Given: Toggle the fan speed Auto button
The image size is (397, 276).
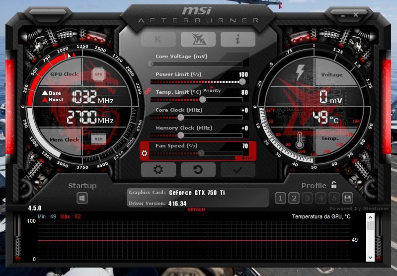Looking at the screenshot, I should tap(246, 158).
